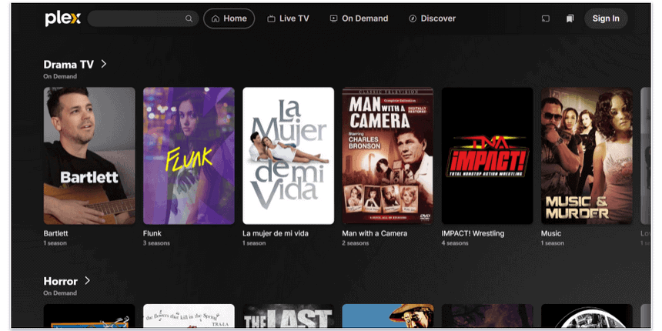This screenshot has height=331, width=662.
Task: Open the Home tab
Action: pos(229,18)
